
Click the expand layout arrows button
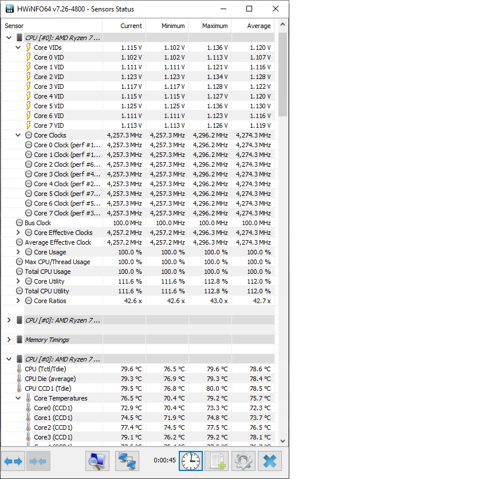13,461
